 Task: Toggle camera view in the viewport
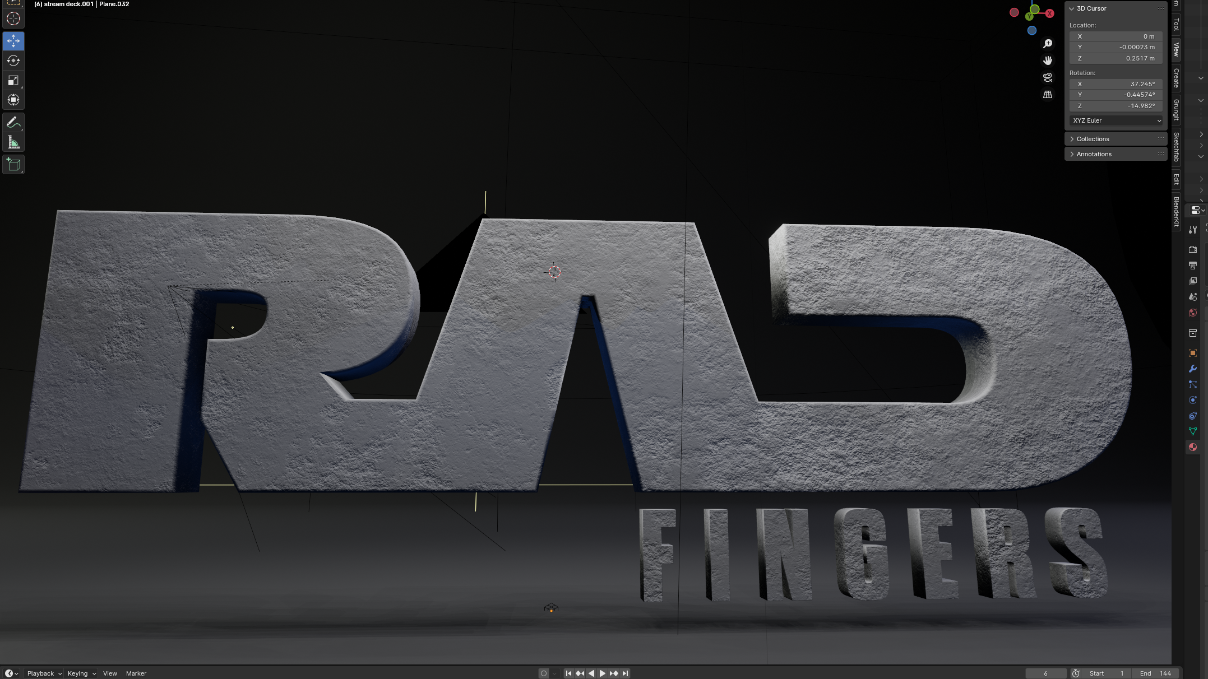(1047, 77)
